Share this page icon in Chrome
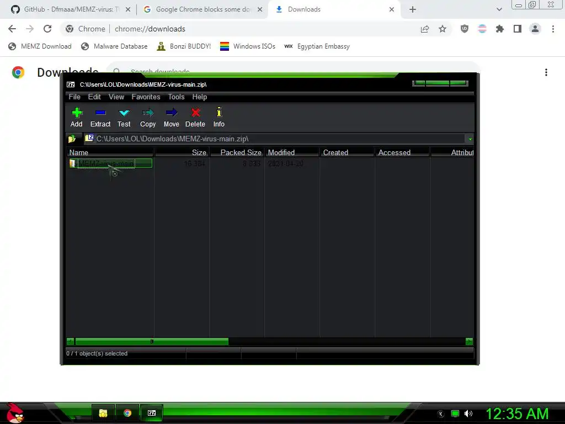This screenshot has height=424, width=565. coord(425,29)
